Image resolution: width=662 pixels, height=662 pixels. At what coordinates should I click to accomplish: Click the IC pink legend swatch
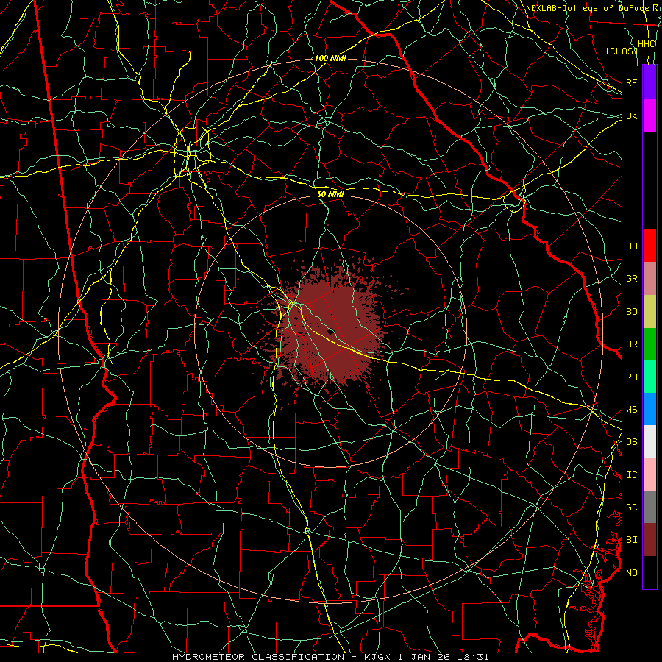[x=649, y=474]
